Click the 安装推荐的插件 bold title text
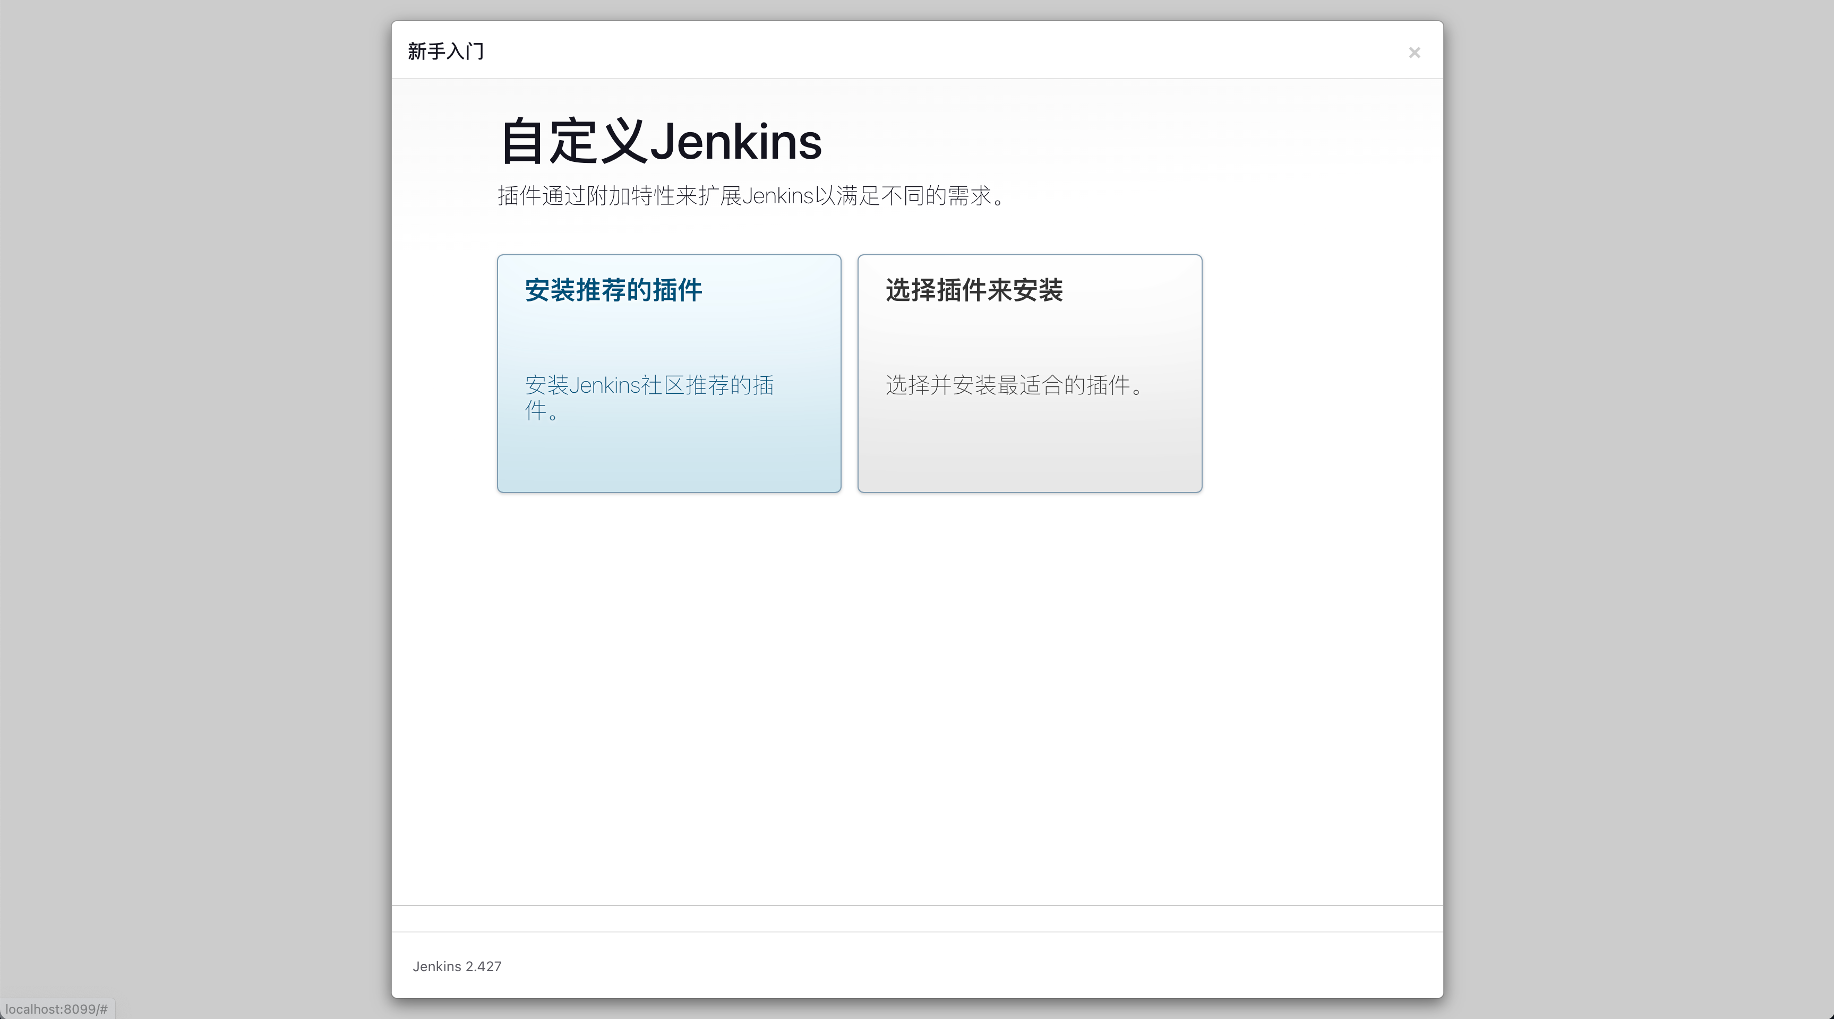This screenshot has height=1019, width=1834. pos(613,290)
